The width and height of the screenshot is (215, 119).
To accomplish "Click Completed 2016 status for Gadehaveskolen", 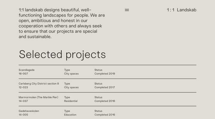I will click(105, 115).
